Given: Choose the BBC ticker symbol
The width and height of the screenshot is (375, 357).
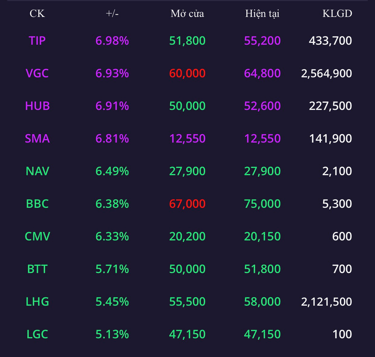Looking at the screenshot, I should pos(37,204).
